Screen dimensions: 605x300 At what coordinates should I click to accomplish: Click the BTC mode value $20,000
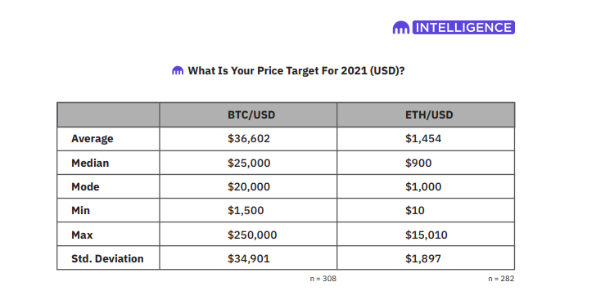tap(249, 186)
